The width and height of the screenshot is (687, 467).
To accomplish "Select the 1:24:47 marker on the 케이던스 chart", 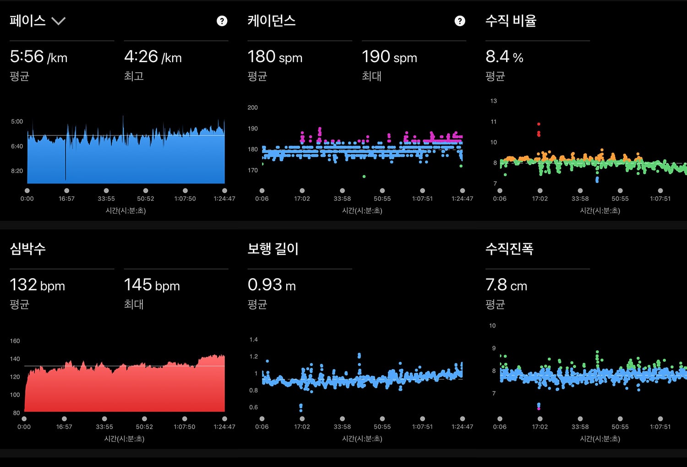I will coord(463,191).
